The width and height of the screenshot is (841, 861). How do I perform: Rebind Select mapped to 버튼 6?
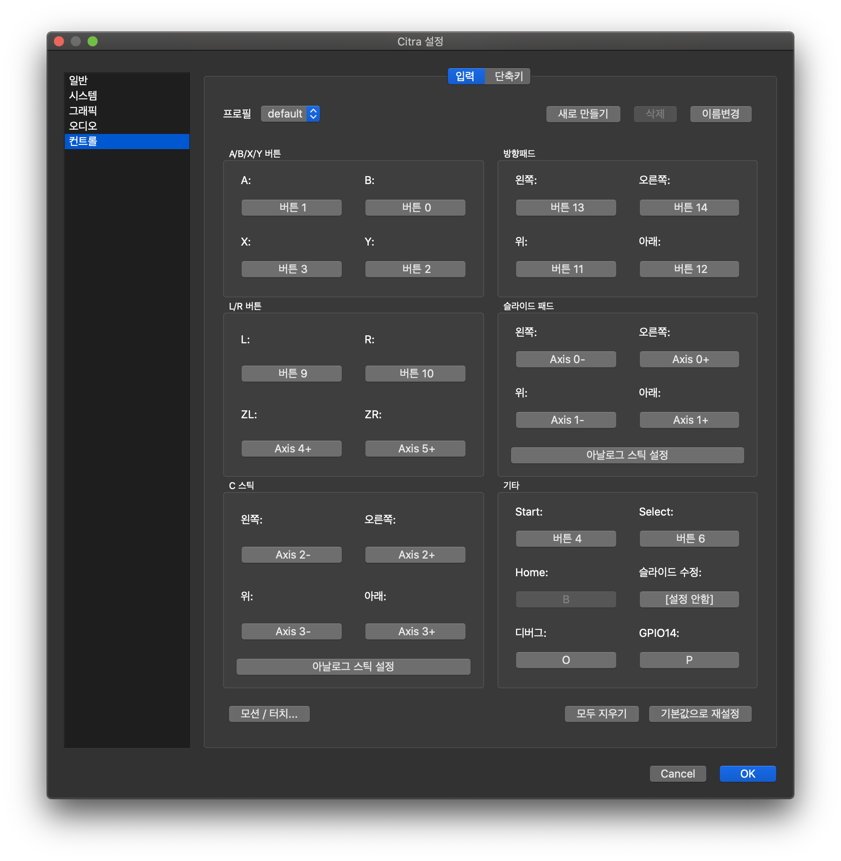coord(689,539)
